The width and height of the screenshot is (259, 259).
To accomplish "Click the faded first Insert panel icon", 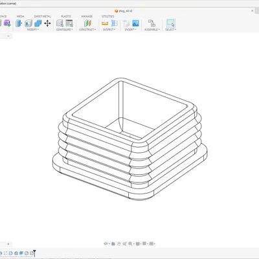I will point(126,23).
